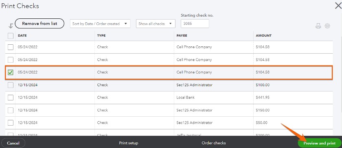342x148 pixels.
Task: Click the Remove from list button
Action: coord(39,23)
